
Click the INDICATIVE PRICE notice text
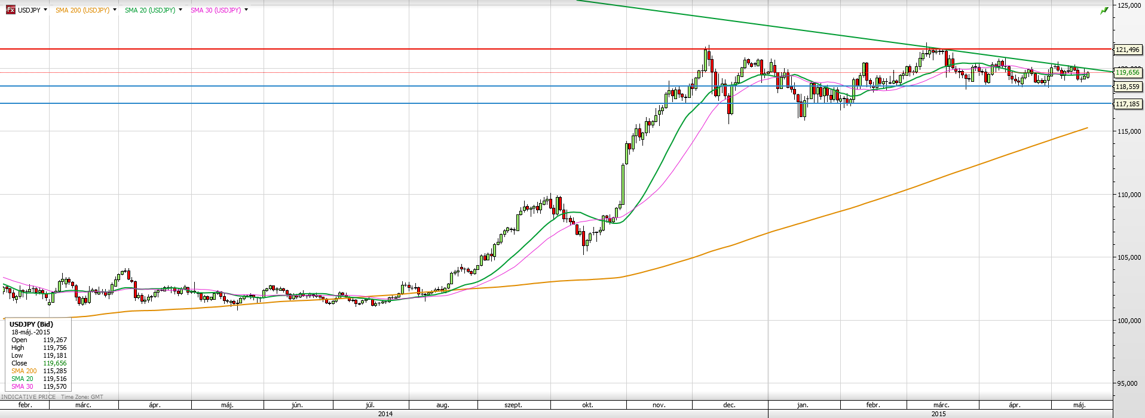coord(29,397)
